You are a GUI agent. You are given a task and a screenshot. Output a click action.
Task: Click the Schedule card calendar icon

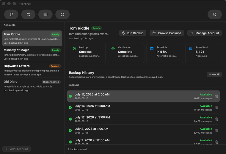[152, 48]
